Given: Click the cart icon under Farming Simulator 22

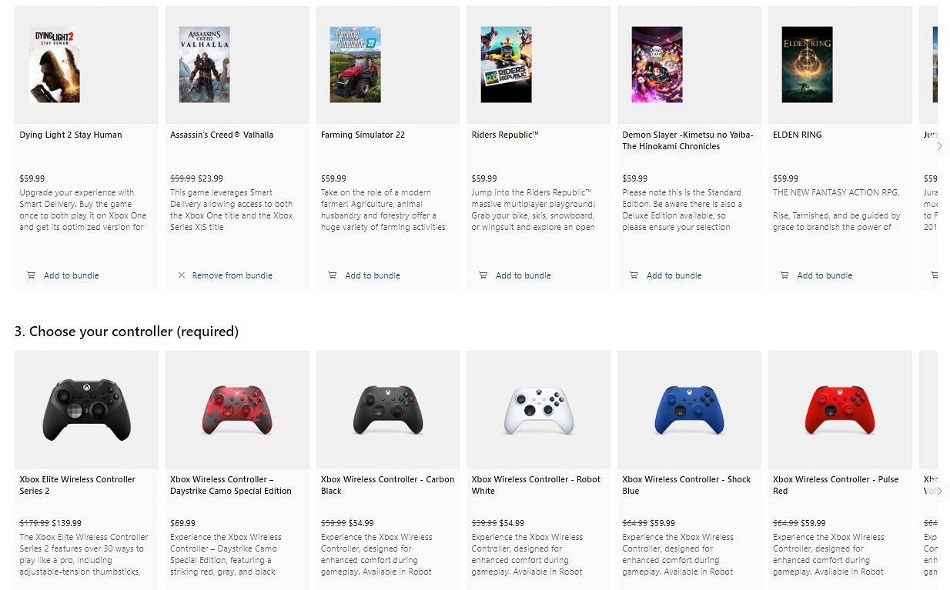Looking at the screenshot, I should tap(333, 275).
